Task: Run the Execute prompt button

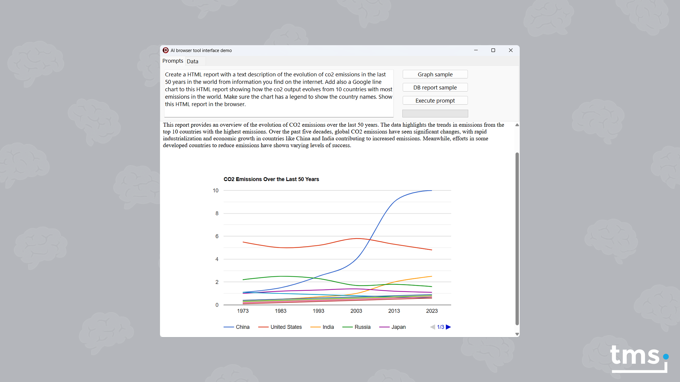Action: point(435,100)
